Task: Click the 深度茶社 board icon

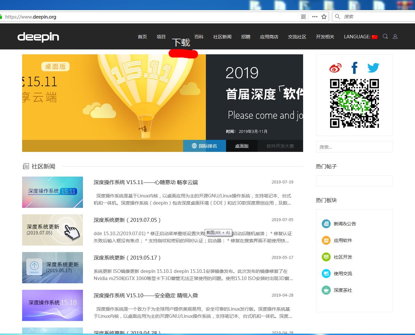Action: click(326, 290)
